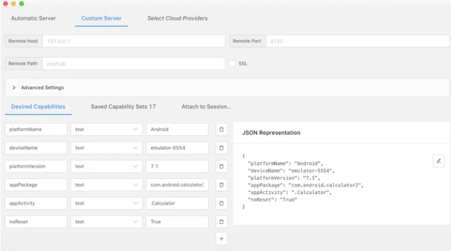Focus the Remote Host input field
Image resolution: width=451 pixels, height=251 pixels.
pos(134,41)
